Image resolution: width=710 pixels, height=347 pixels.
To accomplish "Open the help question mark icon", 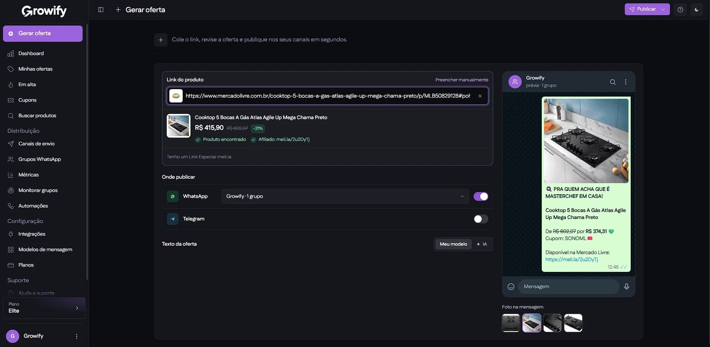I will [x=680, y=10].
